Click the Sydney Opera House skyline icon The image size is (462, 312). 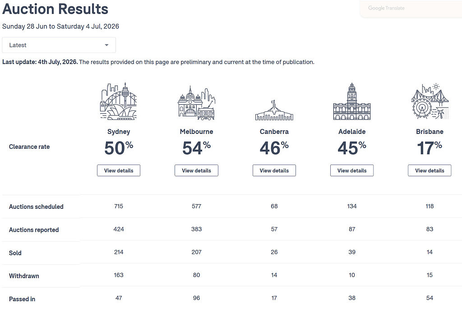tap(119, 101)
